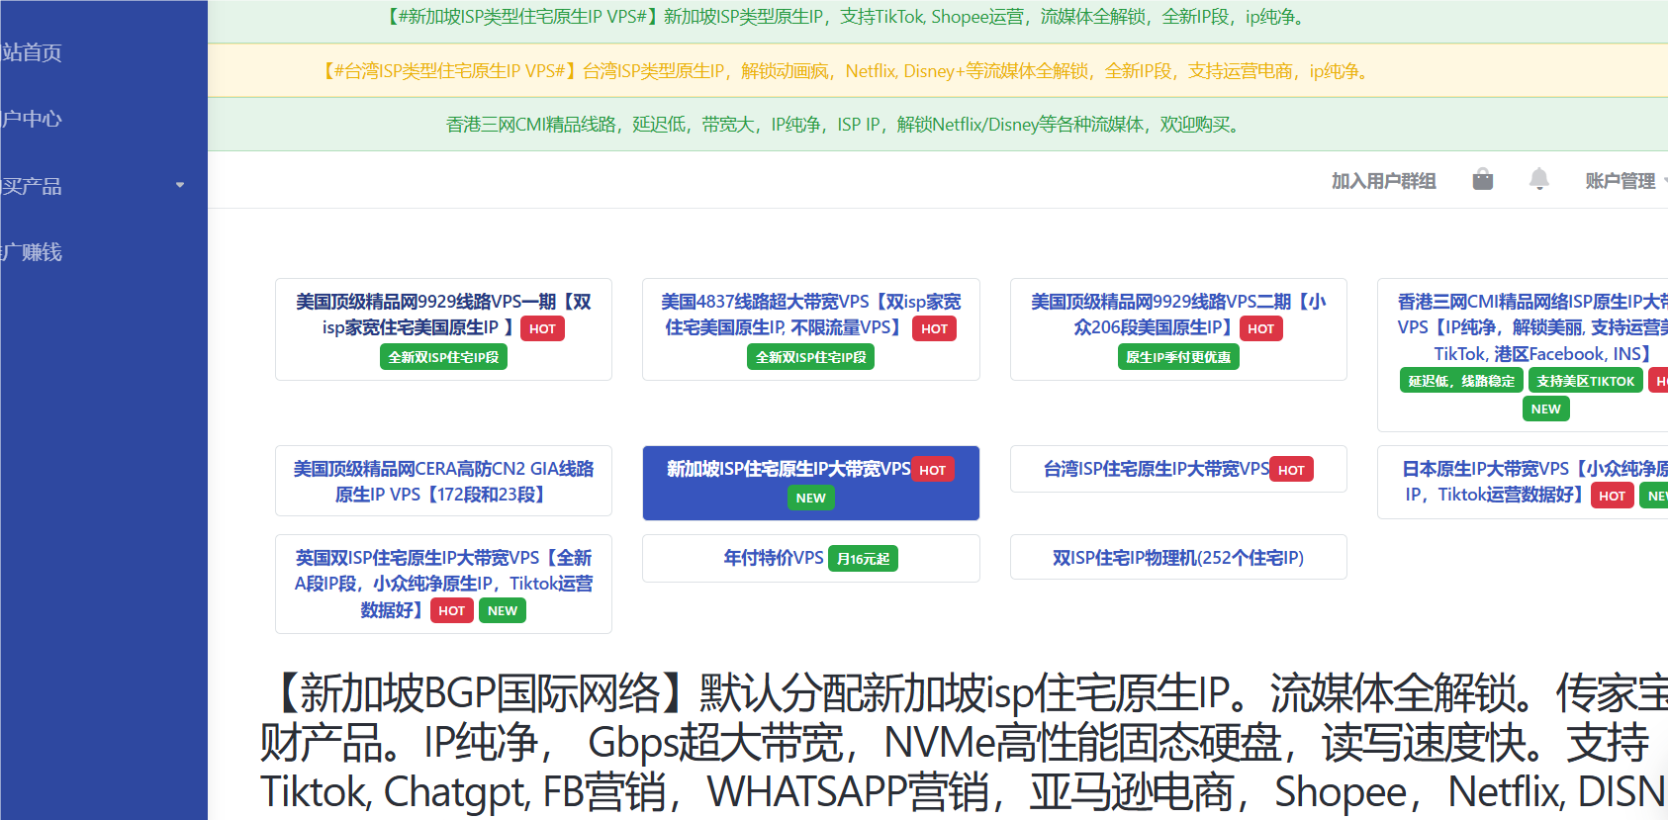This screenshot has height=820, width=1668.
Task: Click the 加入用户群组 link
Action: pyautogui.click(x=1383, y=181)
